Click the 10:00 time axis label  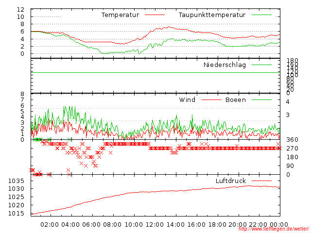tap(134, 225)
